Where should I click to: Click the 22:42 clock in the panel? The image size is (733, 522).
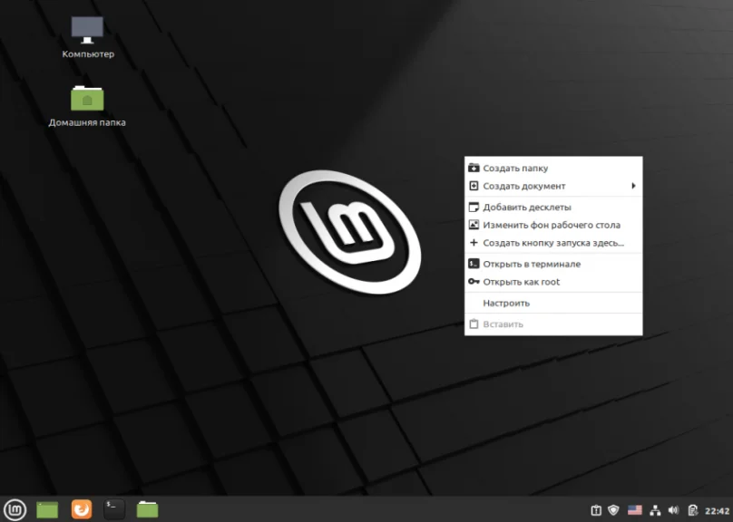point(718,510)
